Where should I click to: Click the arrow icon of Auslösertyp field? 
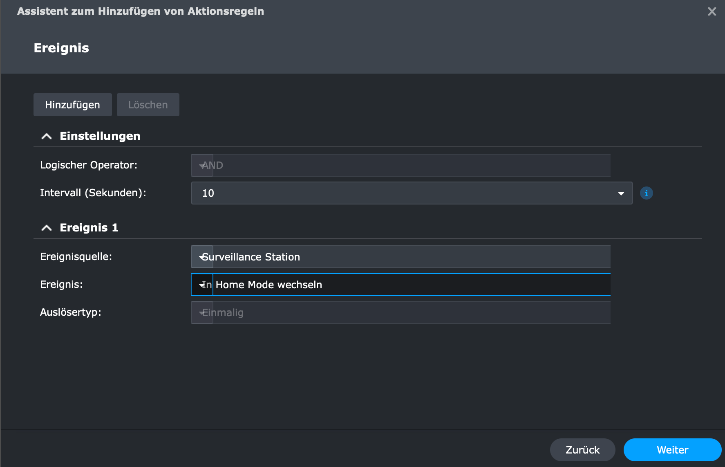[x=202, y=313]
